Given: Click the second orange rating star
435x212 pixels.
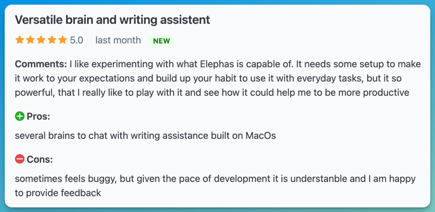Looking at the screenshot, I should [30, 40].
